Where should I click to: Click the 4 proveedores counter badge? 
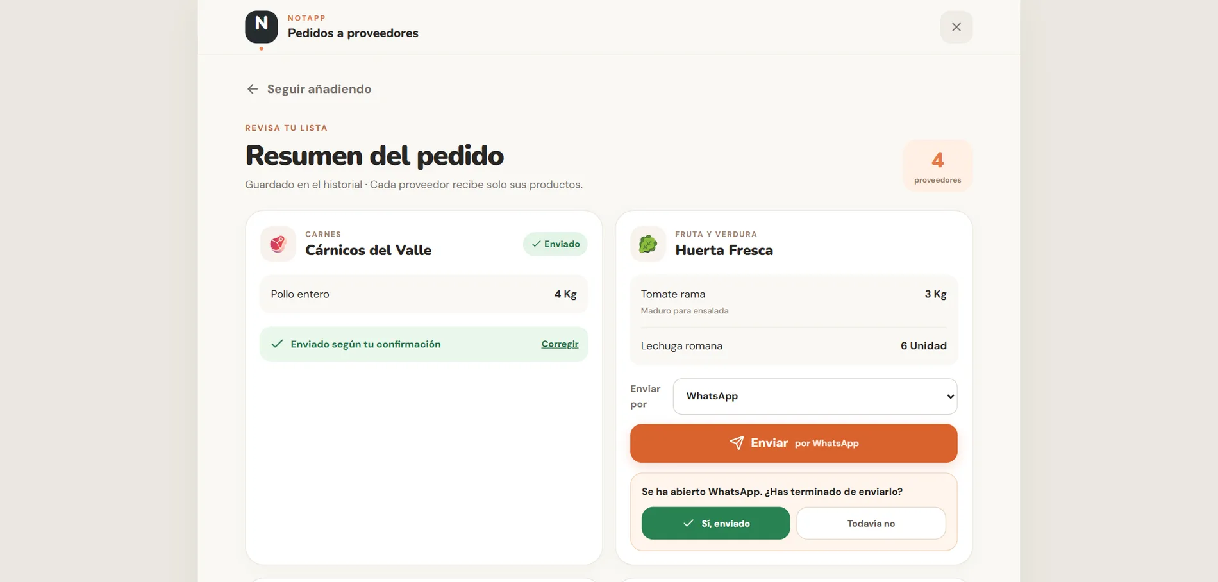click(x=937, y=166)
